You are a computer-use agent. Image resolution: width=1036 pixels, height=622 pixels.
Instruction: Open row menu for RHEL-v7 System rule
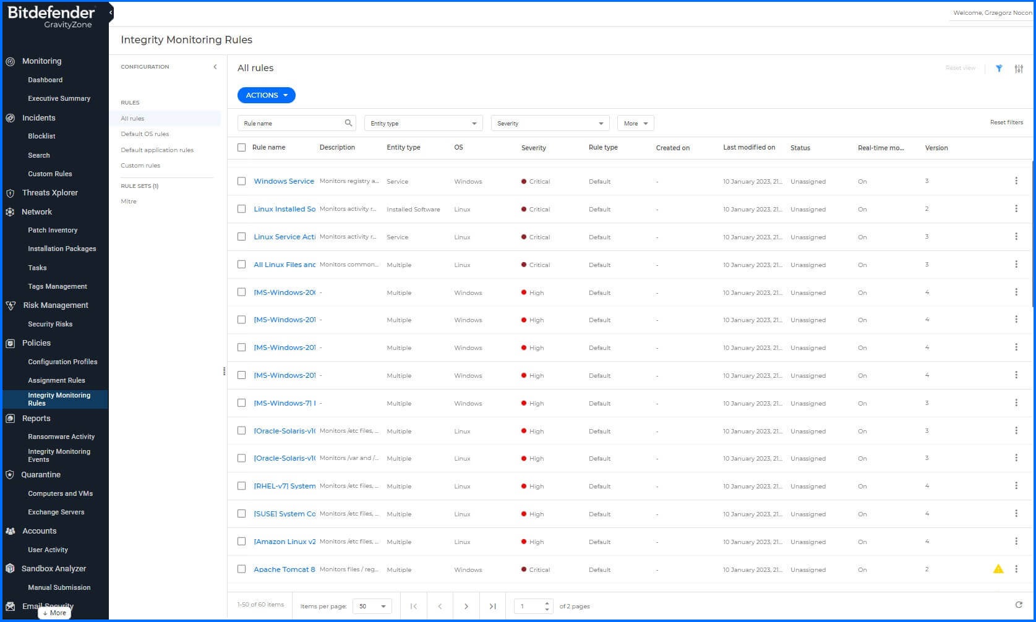click(x=1016, y=486)
